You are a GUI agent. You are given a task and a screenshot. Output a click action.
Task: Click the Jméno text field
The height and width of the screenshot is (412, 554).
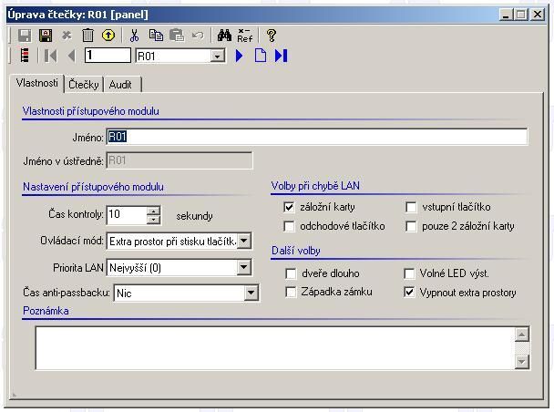tap(316, 137)
